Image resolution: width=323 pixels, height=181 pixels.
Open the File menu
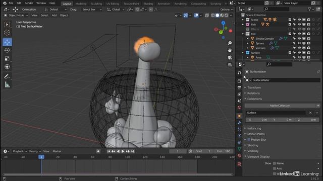click(x=11, y=3)
